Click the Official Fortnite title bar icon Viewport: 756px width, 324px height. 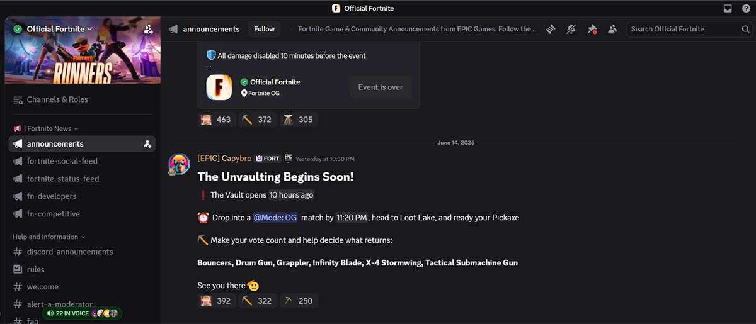(336, 8)
